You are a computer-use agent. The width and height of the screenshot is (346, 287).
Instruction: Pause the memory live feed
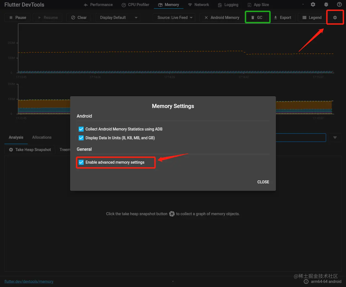click(x=18, y=18)
